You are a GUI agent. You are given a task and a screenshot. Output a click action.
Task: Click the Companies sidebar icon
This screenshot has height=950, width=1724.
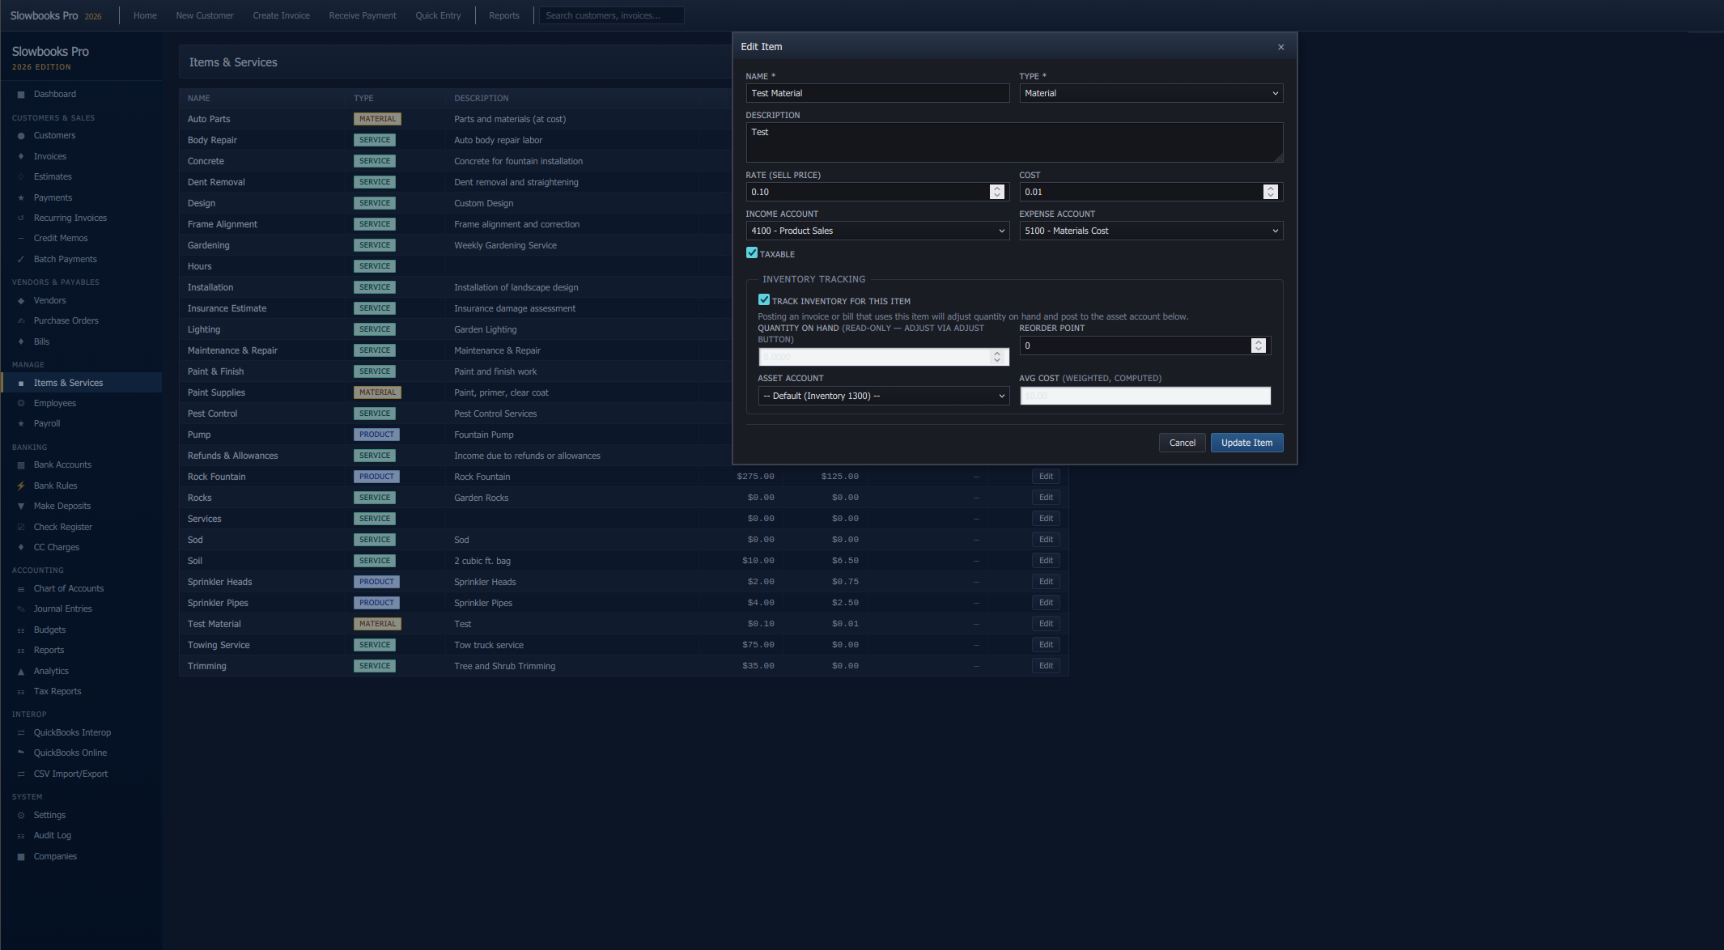(21, 857)
